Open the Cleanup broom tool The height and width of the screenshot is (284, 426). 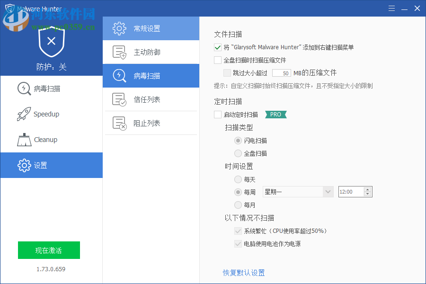(24, 140)
